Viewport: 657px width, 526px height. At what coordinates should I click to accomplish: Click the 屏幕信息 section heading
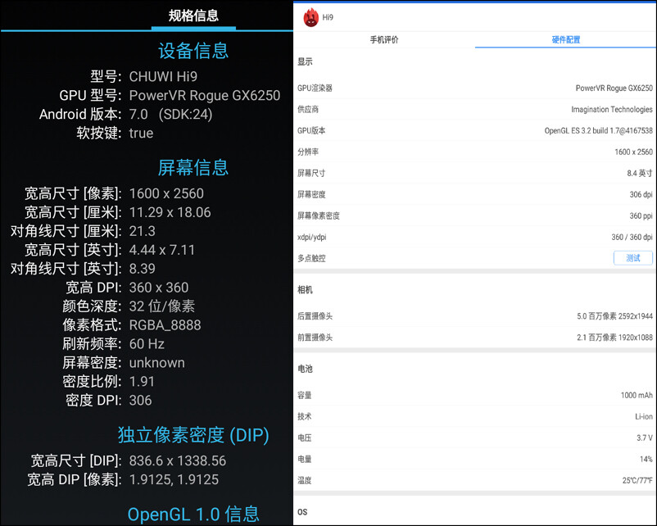click(193, 168)
